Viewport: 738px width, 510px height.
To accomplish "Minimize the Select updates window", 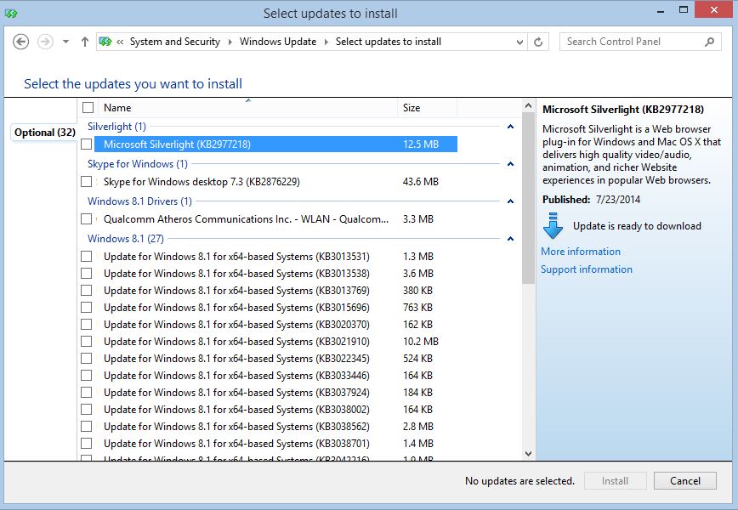I will coord(661,10).
